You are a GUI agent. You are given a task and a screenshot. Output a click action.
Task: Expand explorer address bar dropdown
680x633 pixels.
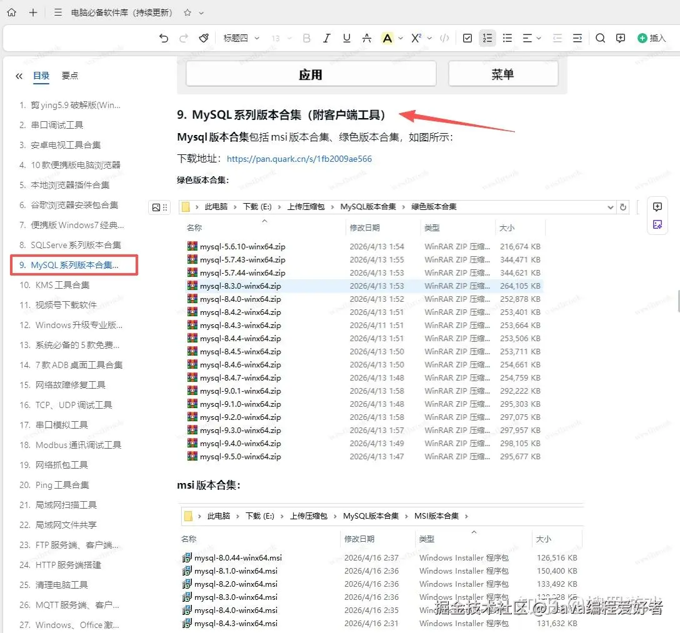coord(610,207)
